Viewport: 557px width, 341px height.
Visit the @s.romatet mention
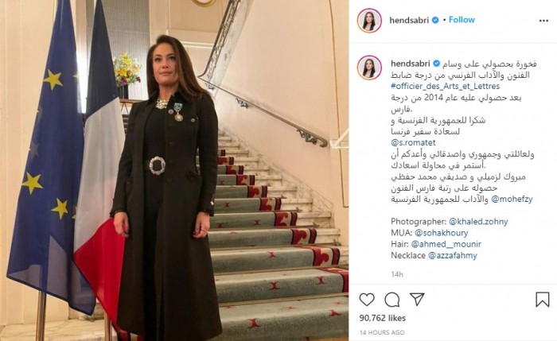413,142
